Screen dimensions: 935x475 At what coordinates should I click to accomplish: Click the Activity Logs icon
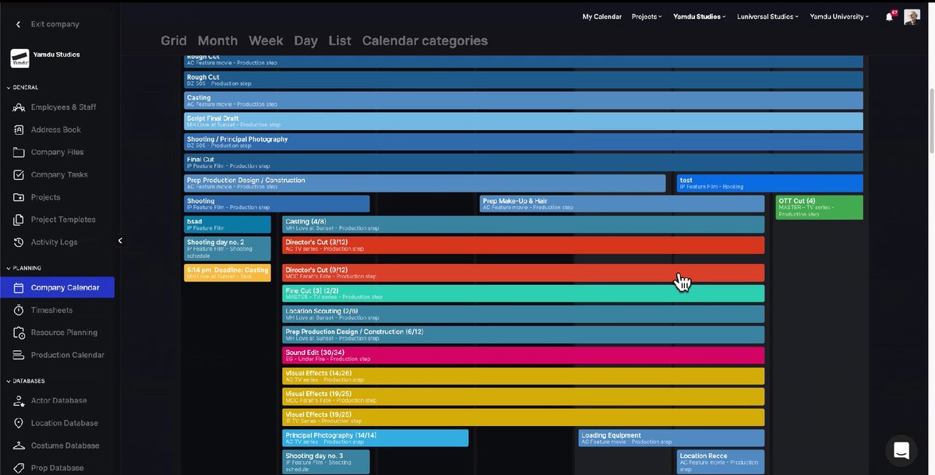(x=19, y=242)
